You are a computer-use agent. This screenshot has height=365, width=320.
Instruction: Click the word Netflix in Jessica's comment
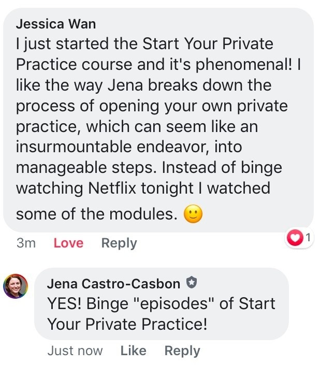pos(112,188)
